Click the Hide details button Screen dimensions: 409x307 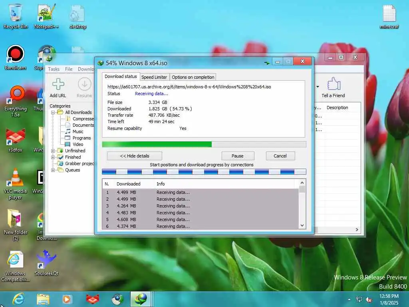[134, 156]
